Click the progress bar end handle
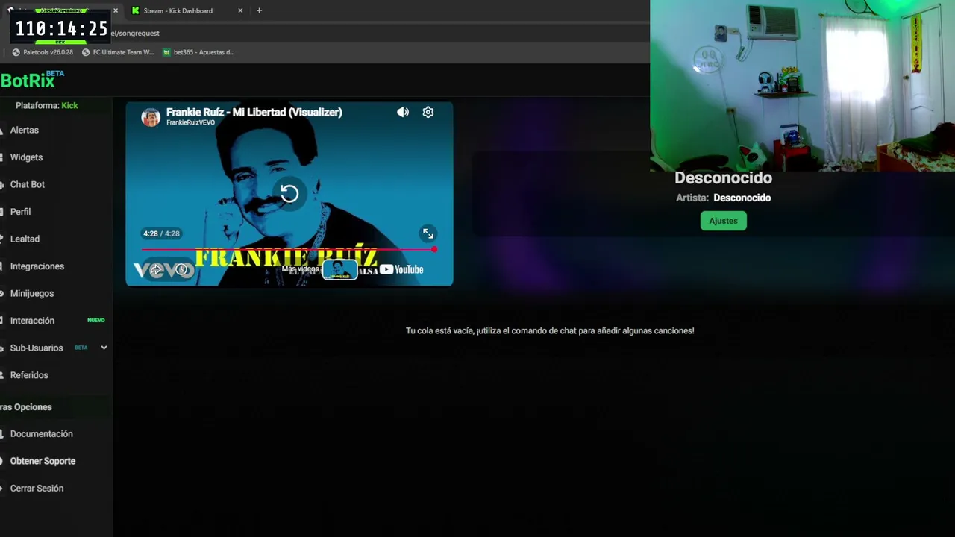Viewport: 955px width, 537px height. 434,249
